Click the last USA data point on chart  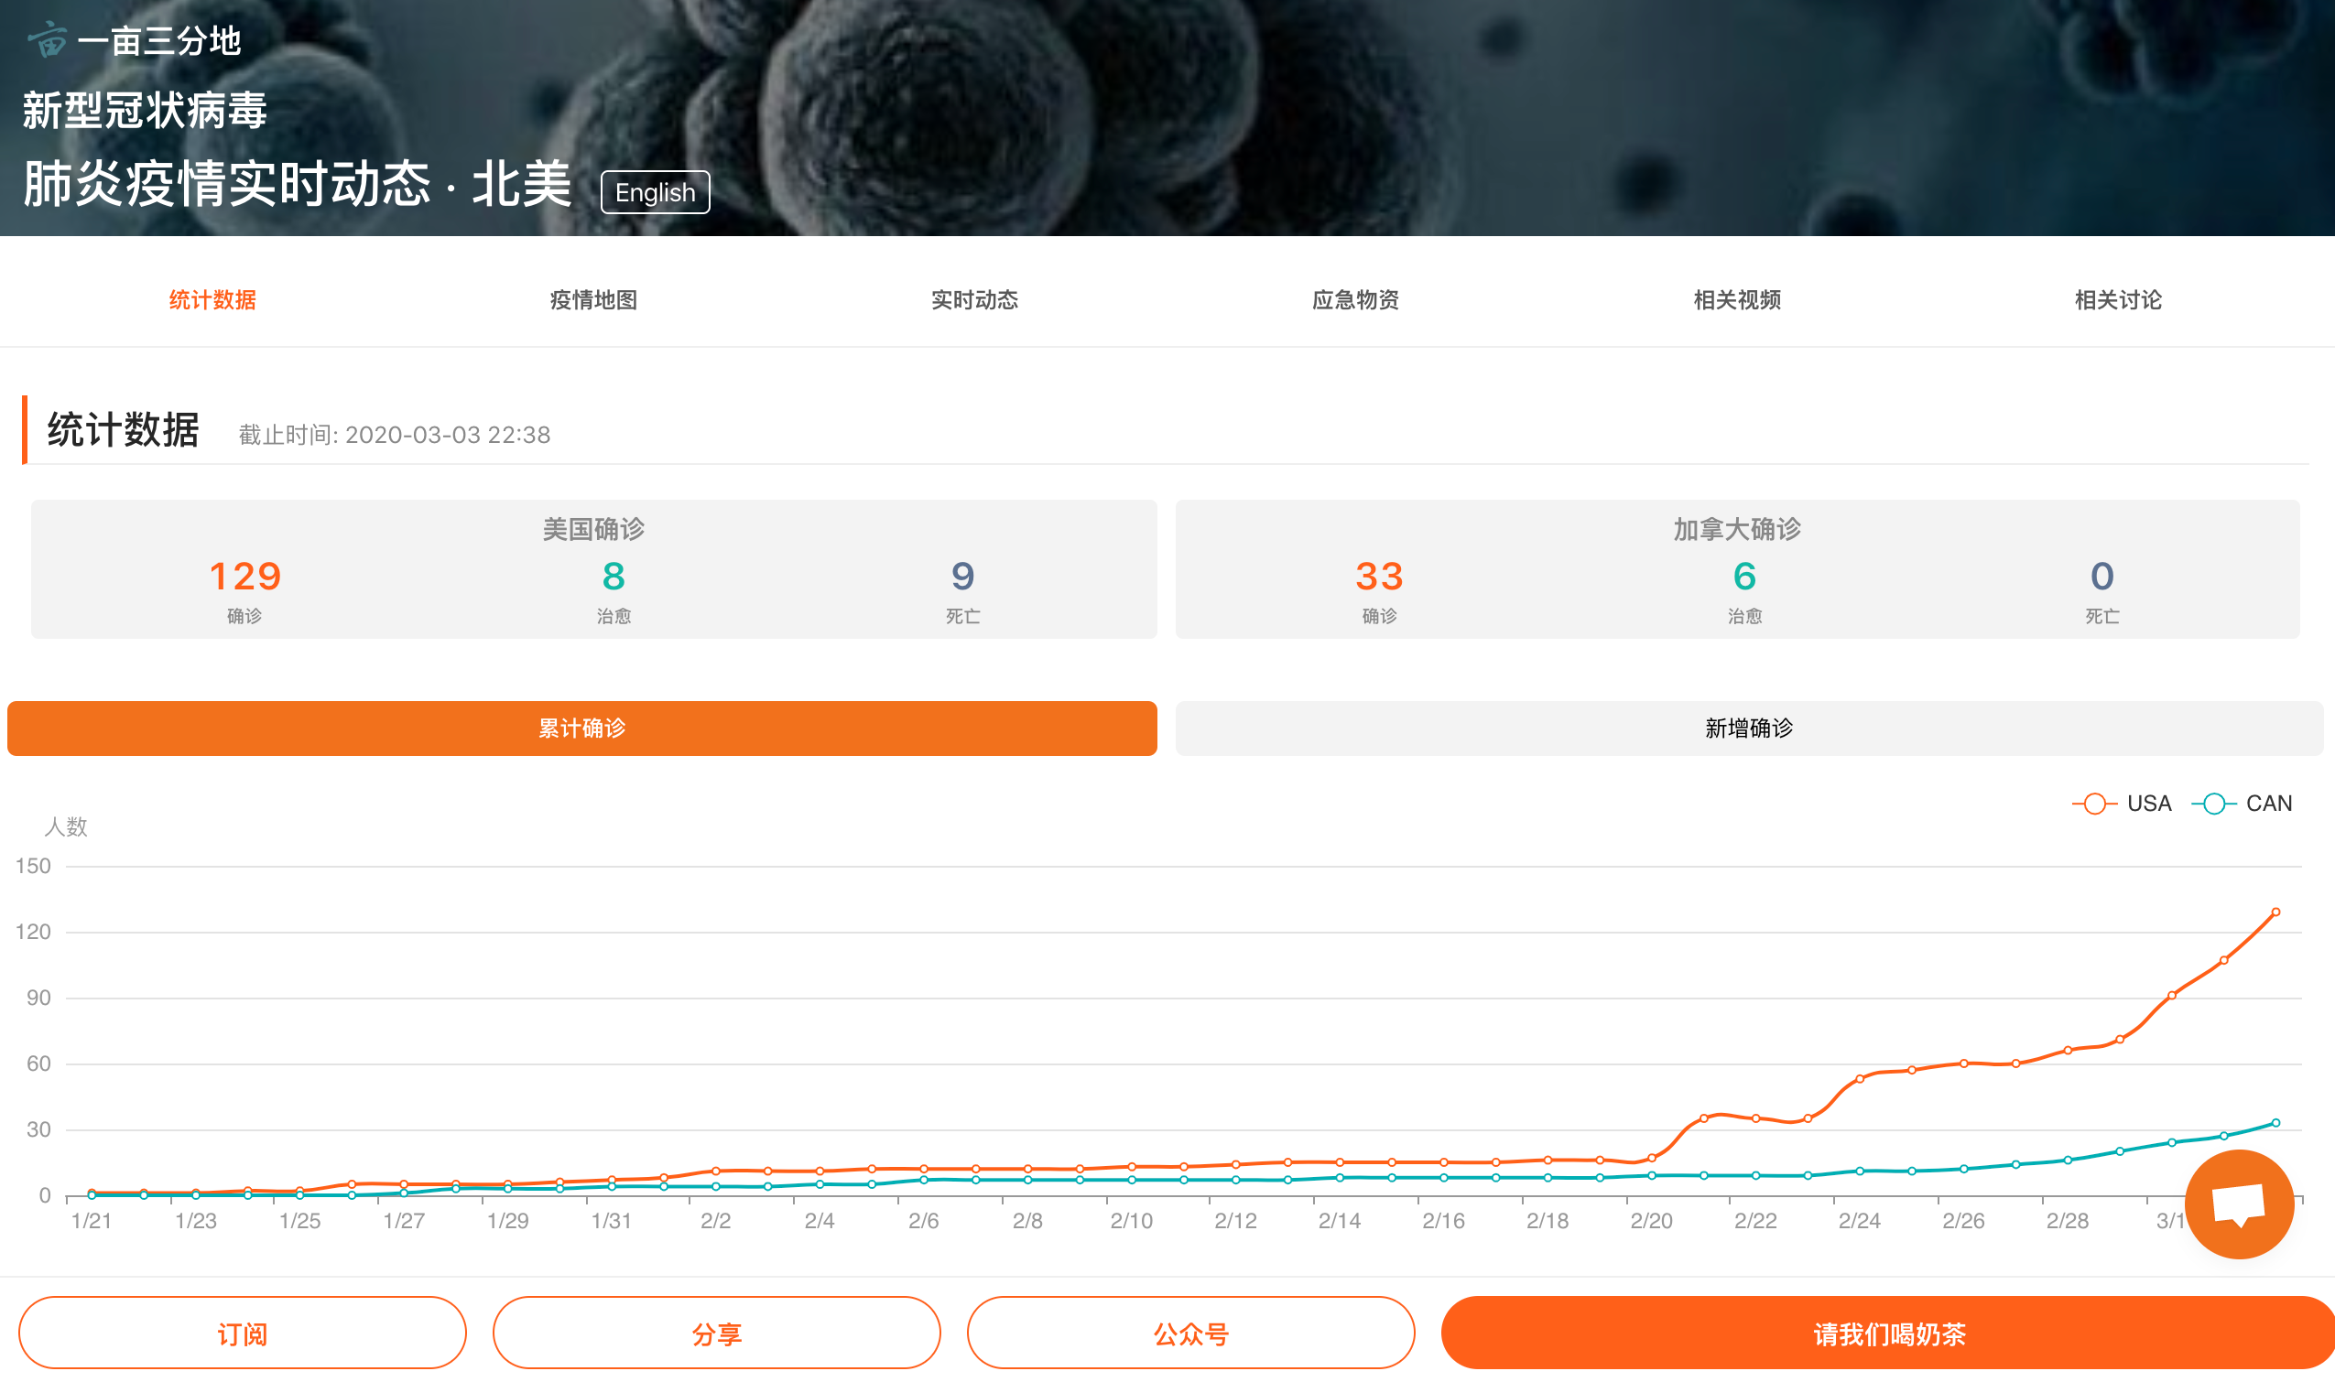2275,912
